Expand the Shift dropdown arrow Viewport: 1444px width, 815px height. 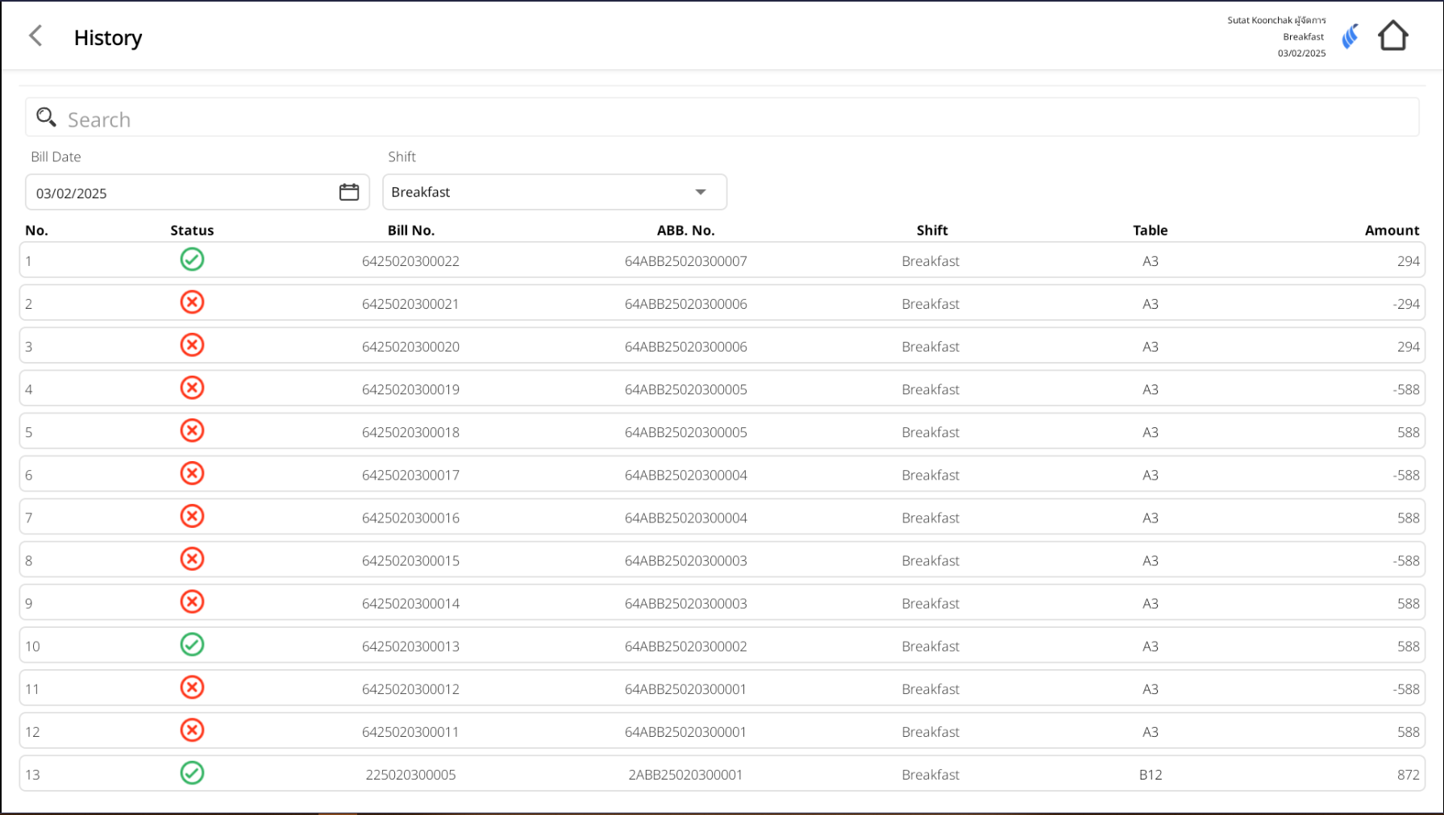700,193
